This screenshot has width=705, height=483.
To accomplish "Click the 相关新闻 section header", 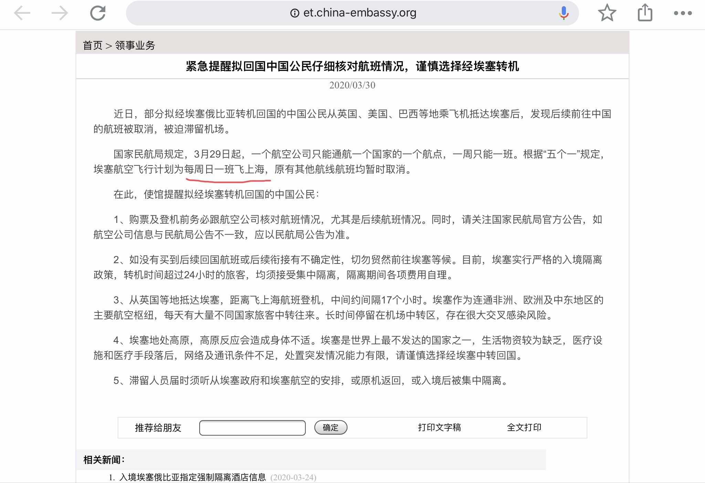I will (x=104, y=460).
